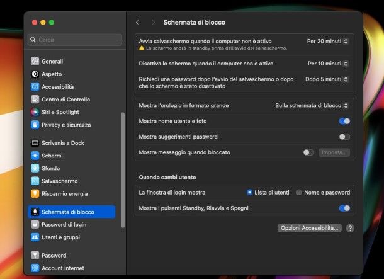
Task: Open Account internet section
Action: pyautogui.click(x=72, y=268)
